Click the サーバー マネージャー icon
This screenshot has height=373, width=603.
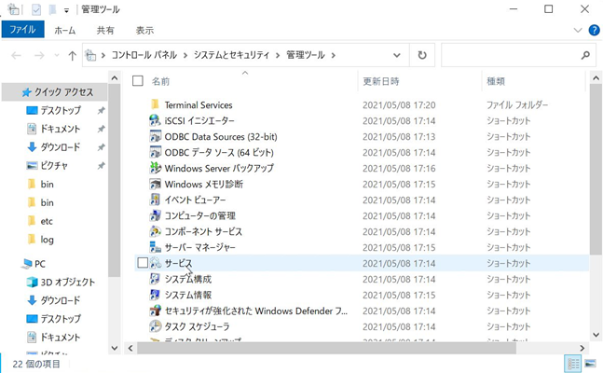click(155, 247)
